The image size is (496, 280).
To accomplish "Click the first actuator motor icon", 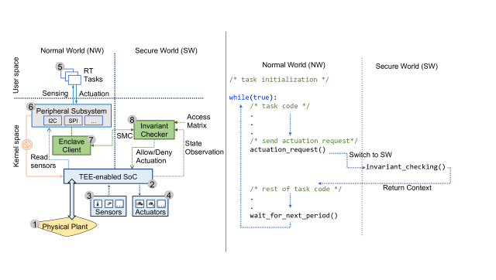I will [139, 204].
